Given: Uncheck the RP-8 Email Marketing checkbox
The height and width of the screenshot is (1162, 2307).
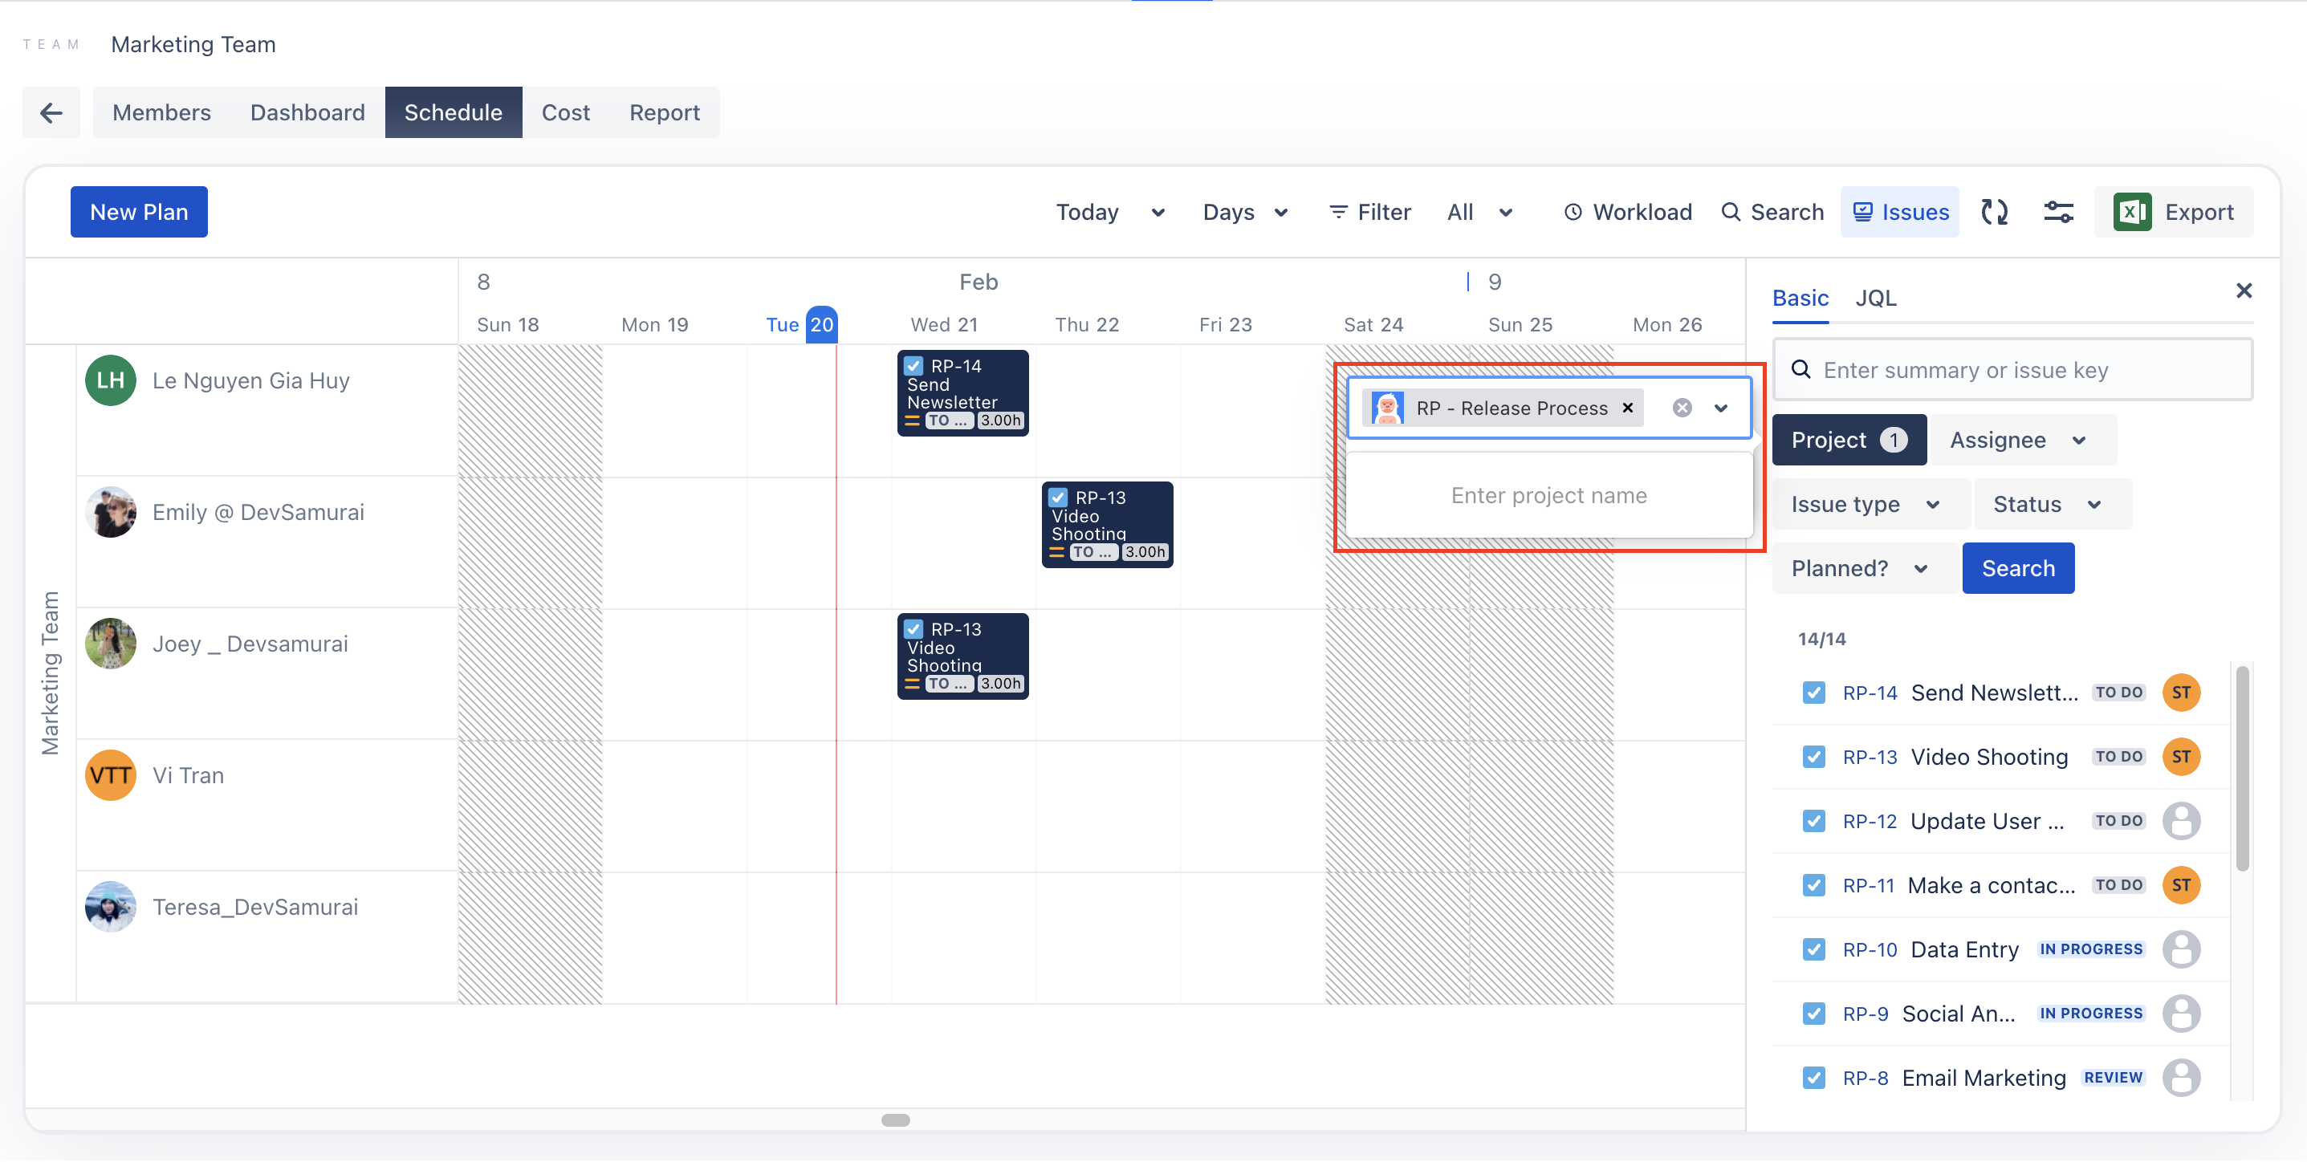Looking at the screenshot, I should click(1813, 1079).
